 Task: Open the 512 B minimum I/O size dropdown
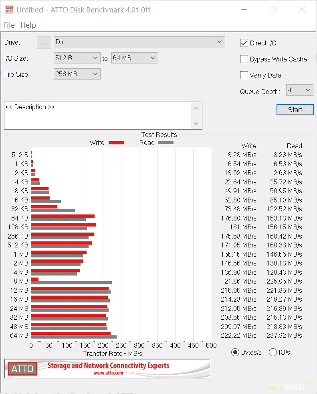point(77,58)
